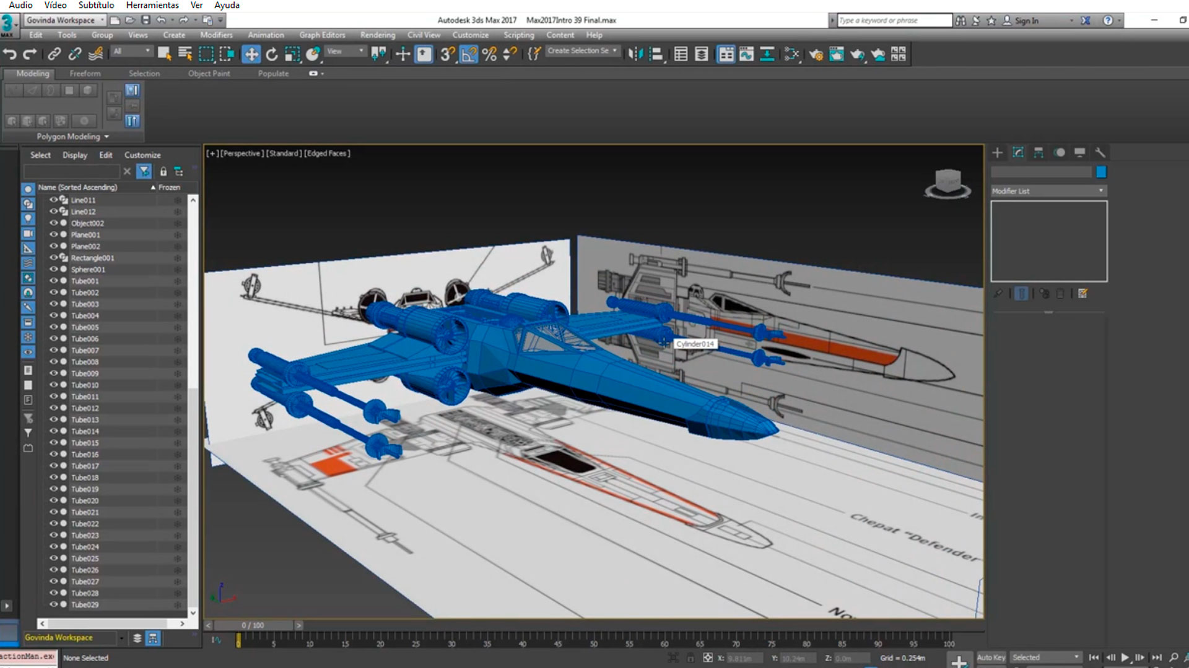Click the Redo arrow in main toolbar
Screen dimensions: 1189x668
coord(30,54)
